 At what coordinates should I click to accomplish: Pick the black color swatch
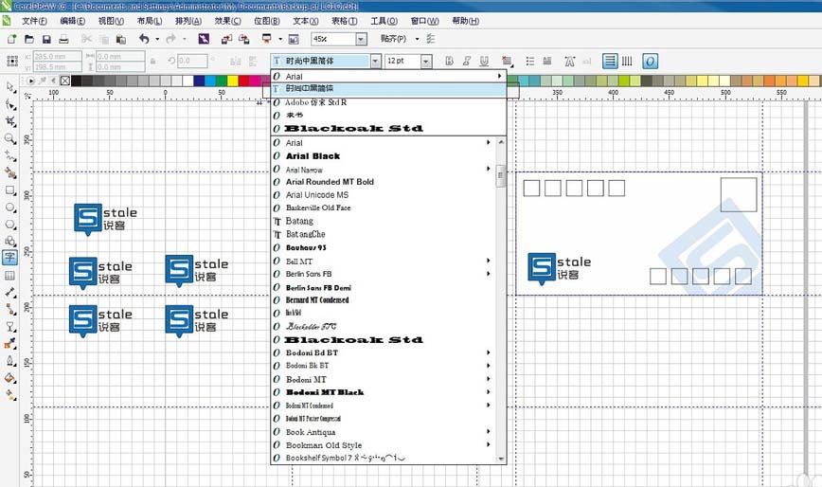[x=76, y=81]
